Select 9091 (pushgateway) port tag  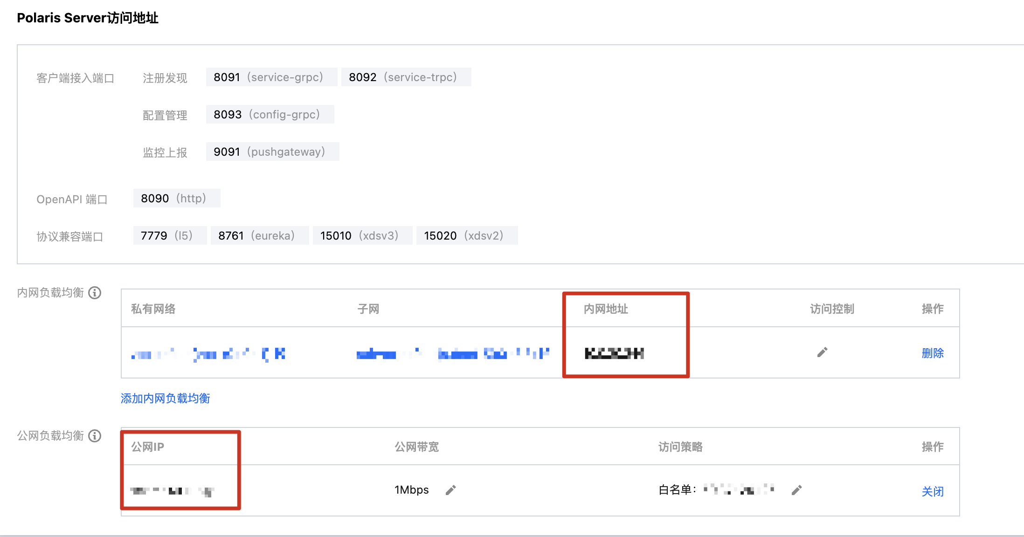coord(272,151)
